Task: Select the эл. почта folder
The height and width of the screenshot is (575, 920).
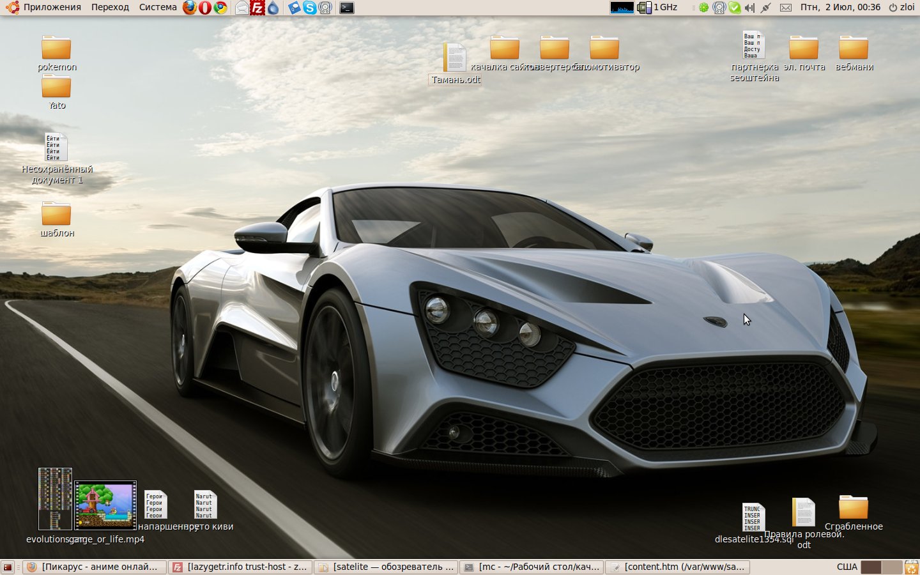Action: [804, 54]
